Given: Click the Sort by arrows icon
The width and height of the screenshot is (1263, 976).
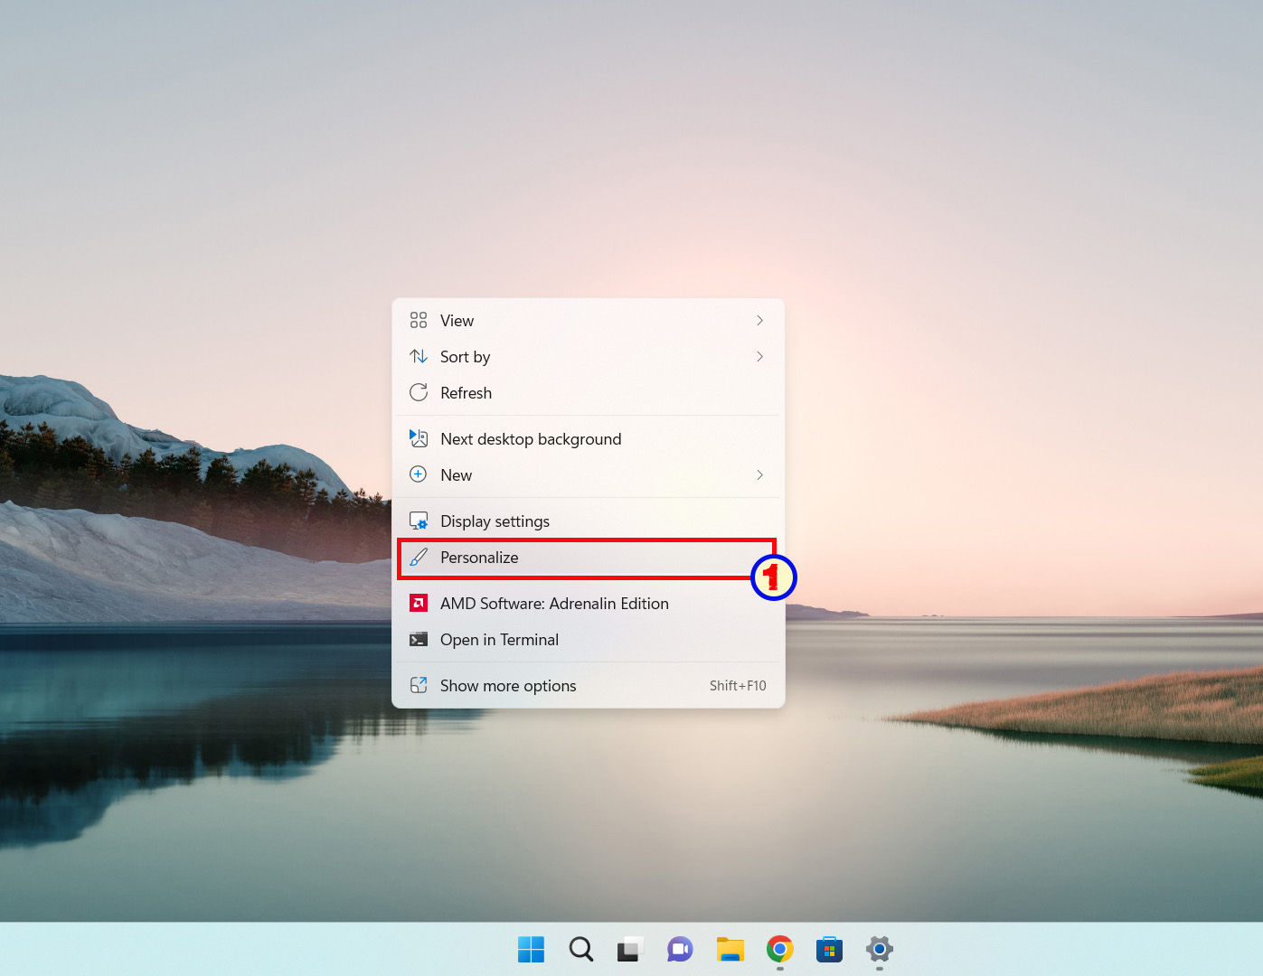Looking at the screenshot, I should click(419, 356).
